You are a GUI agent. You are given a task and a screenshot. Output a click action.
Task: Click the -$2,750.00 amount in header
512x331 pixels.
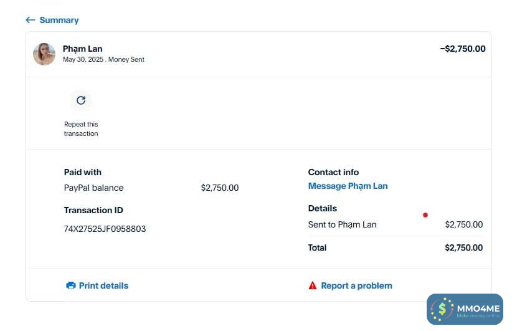462,49
